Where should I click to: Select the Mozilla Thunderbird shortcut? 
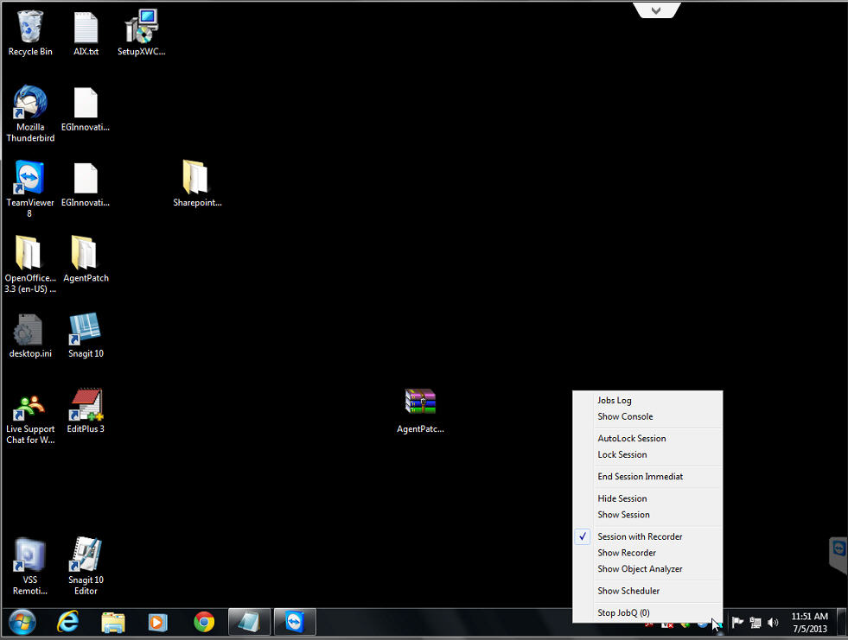click(x=30, y=113)
